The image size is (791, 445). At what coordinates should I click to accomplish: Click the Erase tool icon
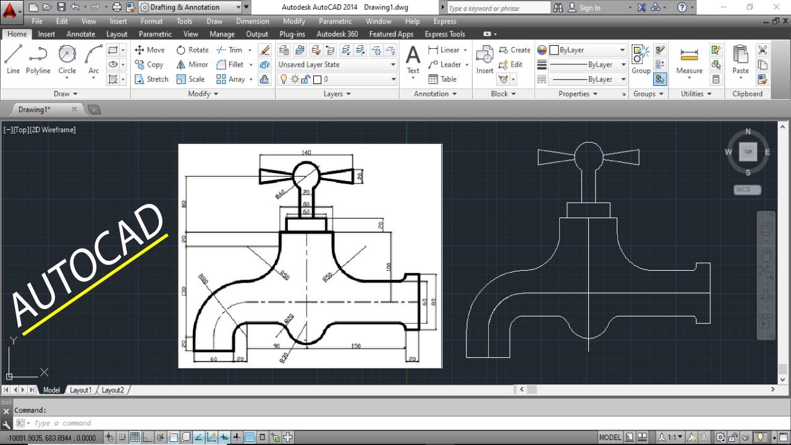(x=264, y=50)
